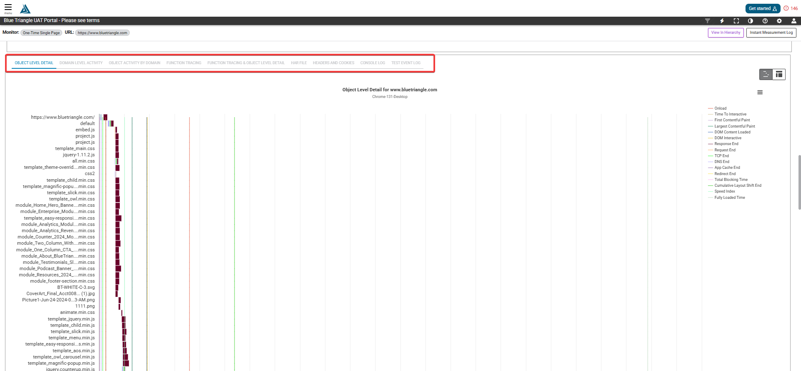
Task: Switch to Domain Level Activity tab
Action: [81, 63]
